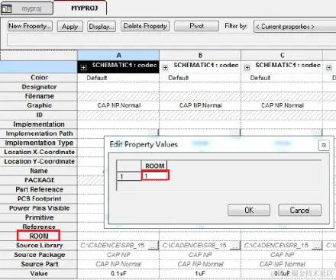The image size is (336, 280).
Task: Select the Source Part row header
Action: [x=39, y=264]
